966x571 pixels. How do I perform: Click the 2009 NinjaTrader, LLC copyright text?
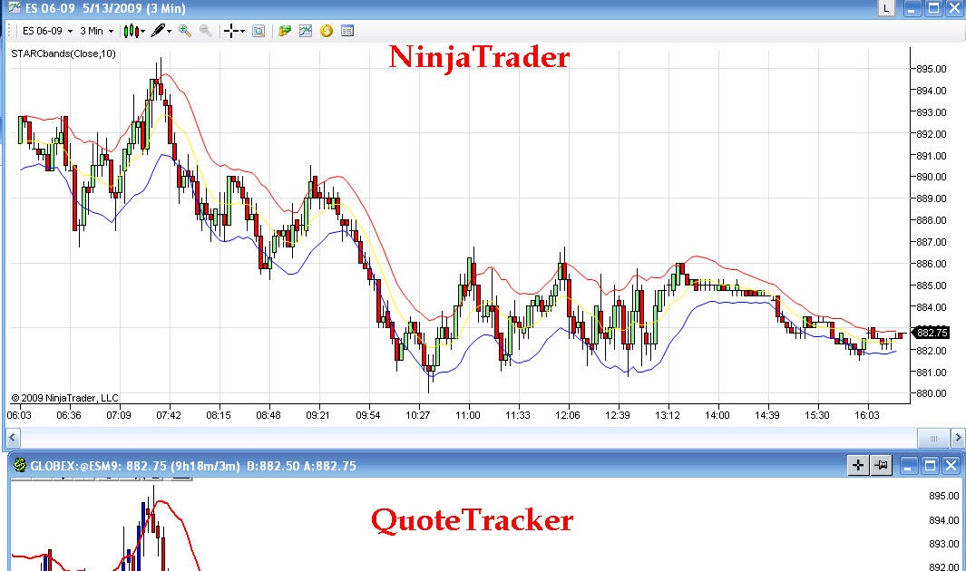point(64,398)
